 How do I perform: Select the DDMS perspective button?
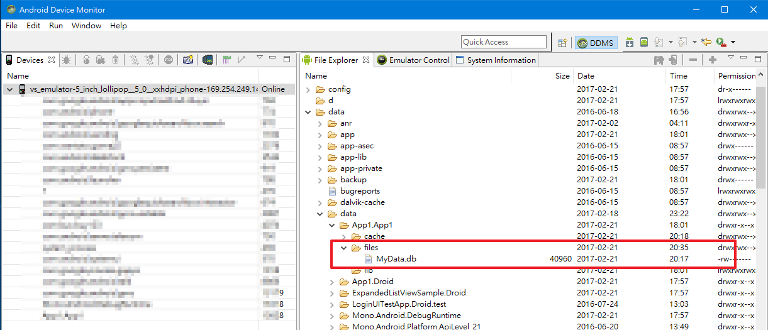(596, 43)
